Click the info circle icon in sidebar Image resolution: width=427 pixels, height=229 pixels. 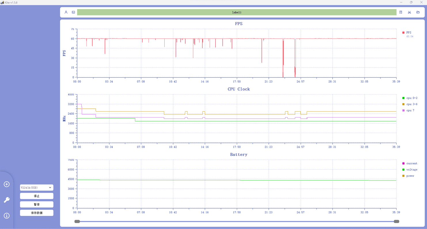(7, 216)
